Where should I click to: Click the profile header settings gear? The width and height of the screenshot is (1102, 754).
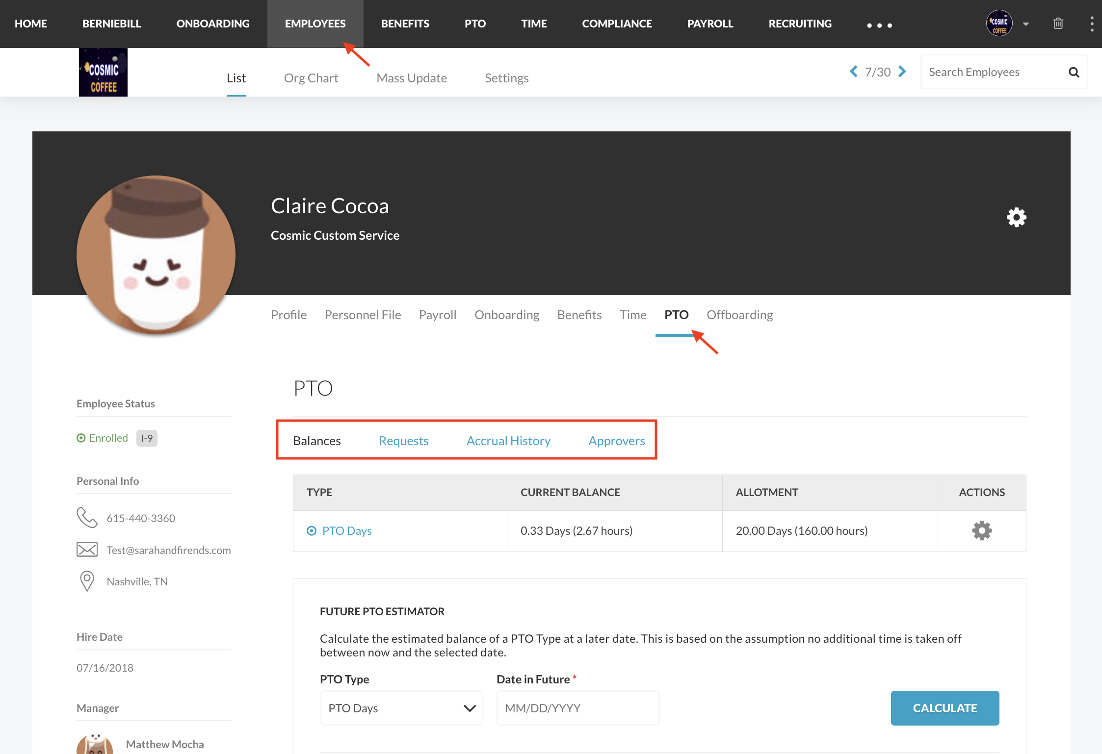(1016, 217)
